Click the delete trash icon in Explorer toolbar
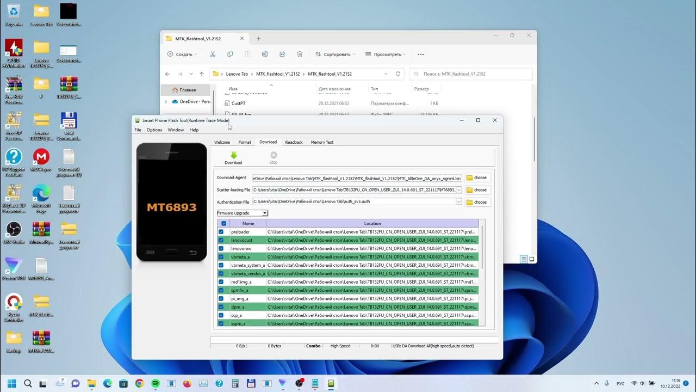 pos(300,54)
